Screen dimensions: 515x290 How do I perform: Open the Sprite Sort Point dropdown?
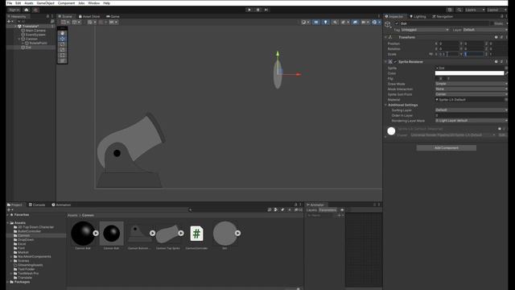[472, 94]
